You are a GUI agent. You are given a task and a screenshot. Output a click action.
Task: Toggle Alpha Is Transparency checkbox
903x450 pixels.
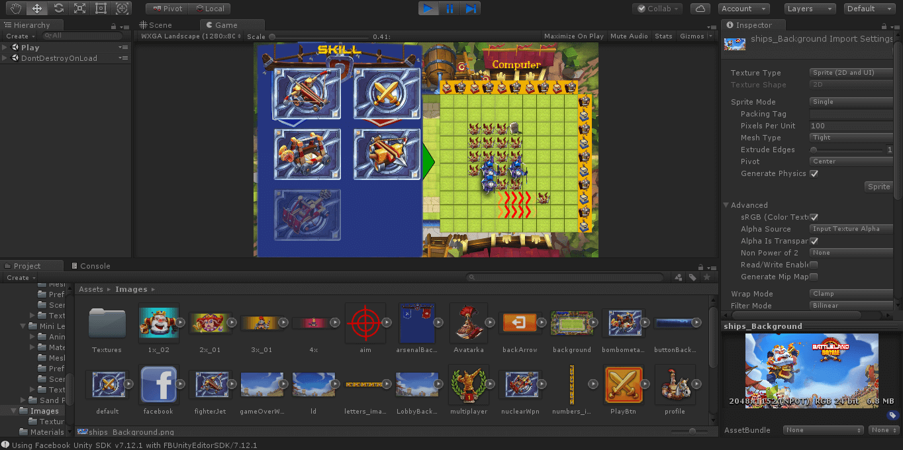814,241
